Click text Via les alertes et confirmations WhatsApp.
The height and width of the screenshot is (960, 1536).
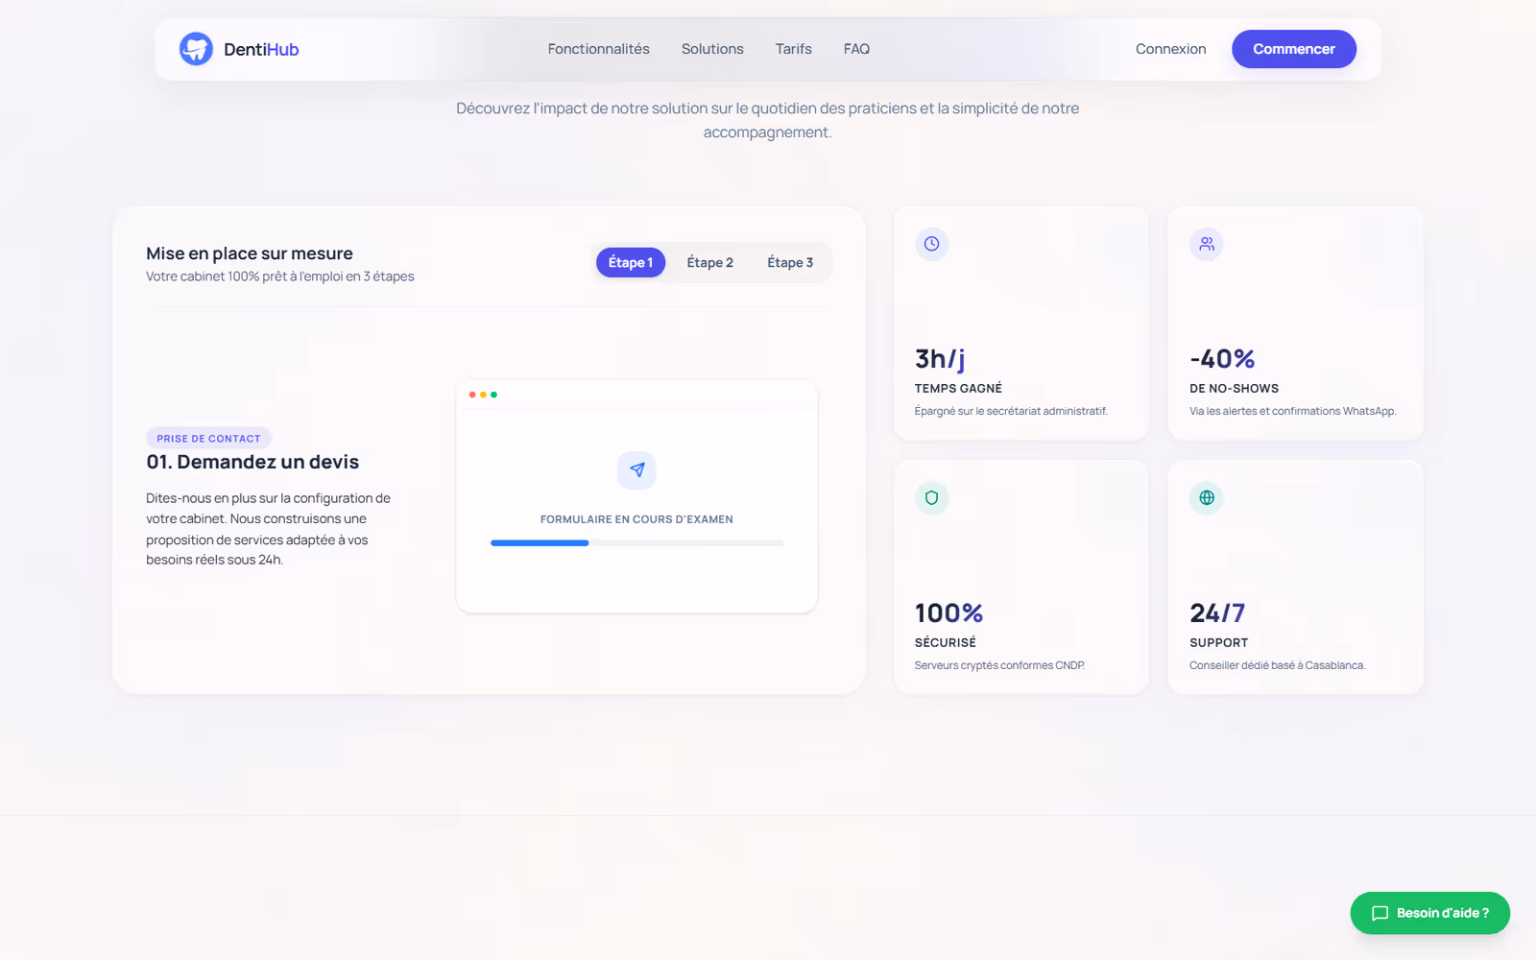[1292, 411]
